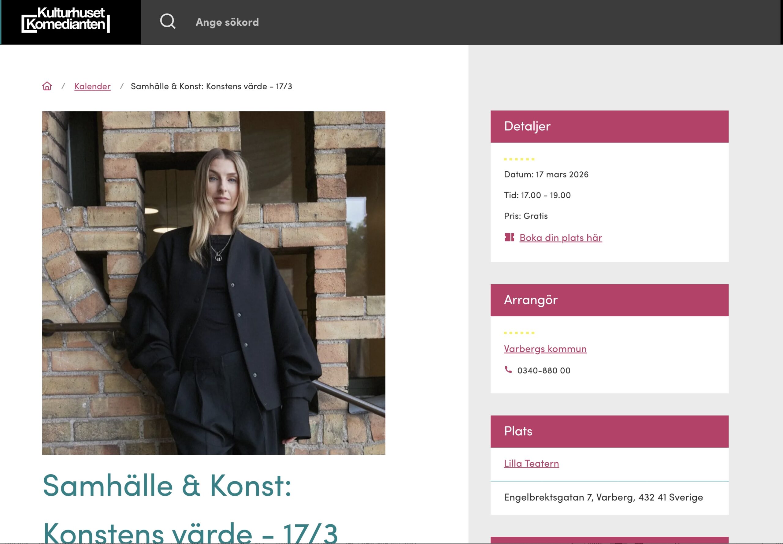Click the event photo of woman
The height and width of the screenshot is (544, 783).
(213, 283)
